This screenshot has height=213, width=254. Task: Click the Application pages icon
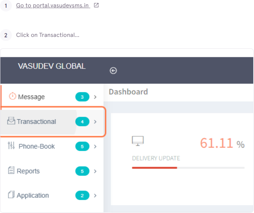point(11,195)
